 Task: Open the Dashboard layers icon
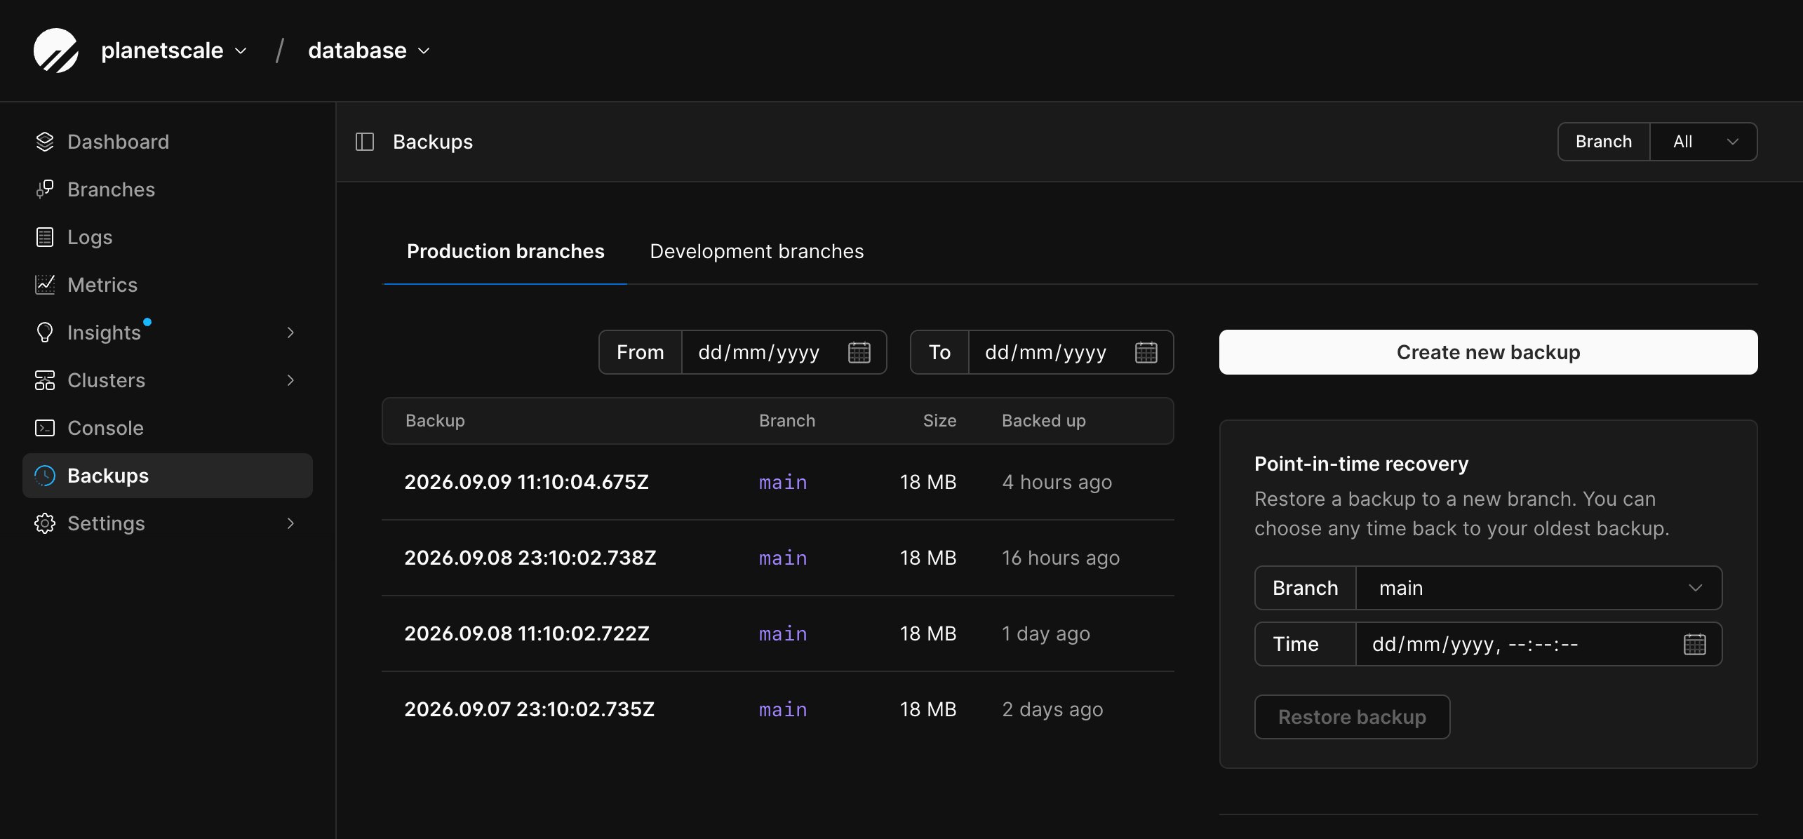45,142
